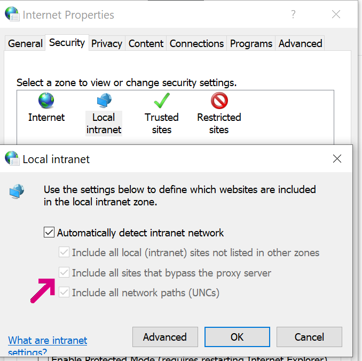The width and height of the screenshot is (362, 361).
Task: Click the Local intranet dialog title icon
Action: point(12,158)
